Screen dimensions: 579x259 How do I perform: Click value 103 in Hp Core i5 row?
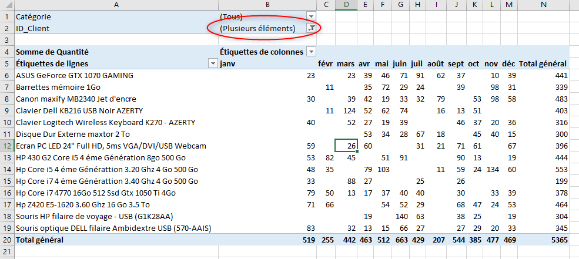pos(384,170)
